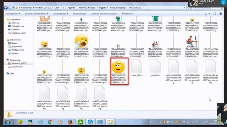This screenshot has width=227, height=127.
Task: Select file starting with wa3c513109ba24
Action: (63, 98)
